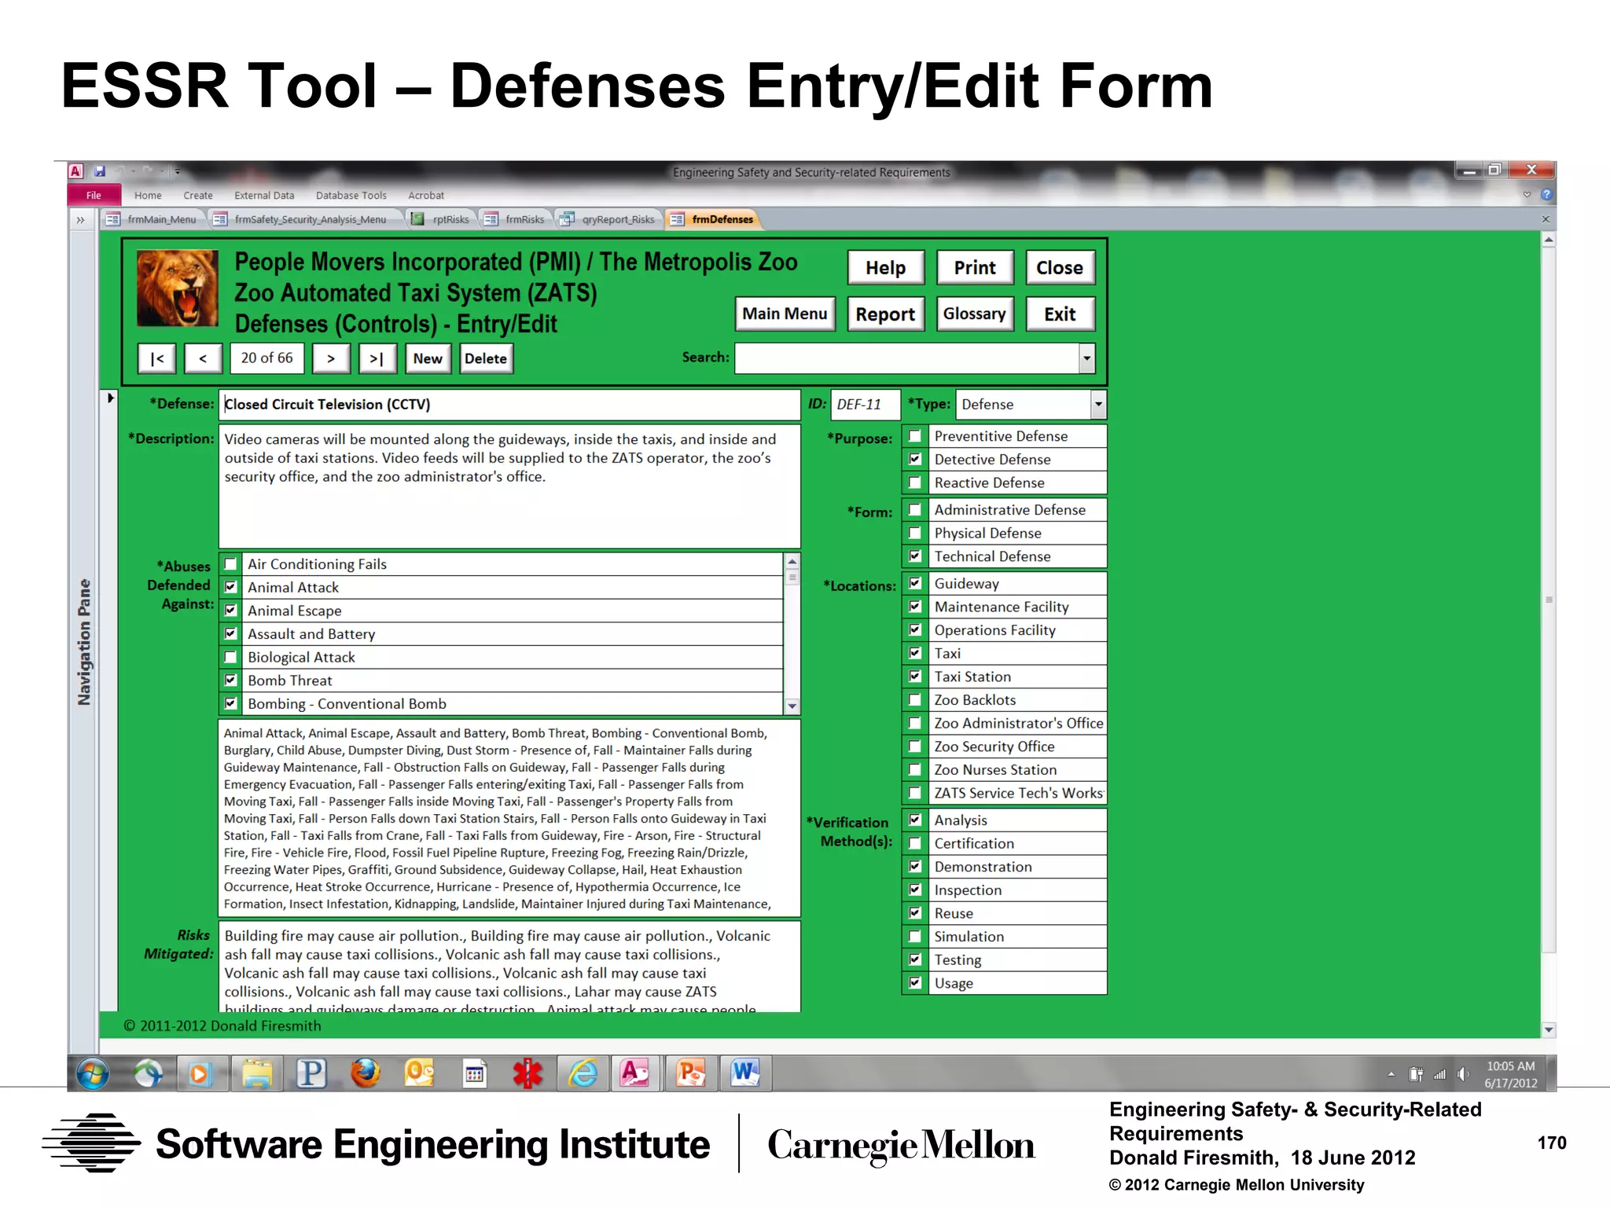Viewport: 1610px width, 1207px height.
Task: Open the Search combo box dropdown arrow
Action: click(1086, 358)
